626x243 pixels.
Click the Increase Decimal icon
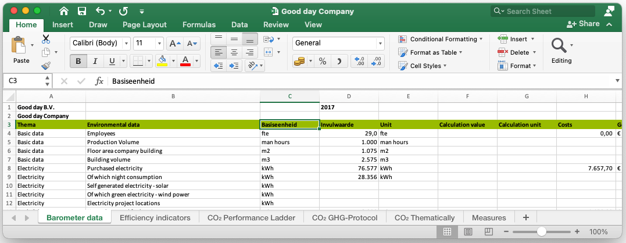(x=360, y=61)
